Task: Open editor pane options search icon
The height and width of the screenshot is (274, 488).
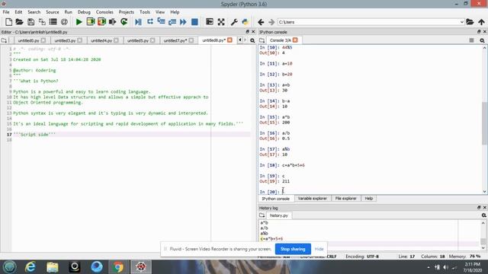Action: (x=252, y=40)
